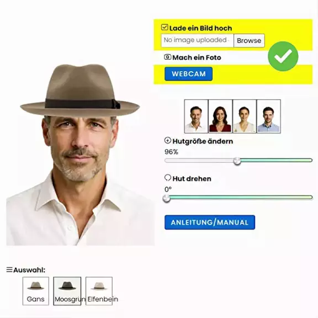The image size is (318, 318).
Task: Click the preview image of man wearing hat
Action: pos(80,155)
